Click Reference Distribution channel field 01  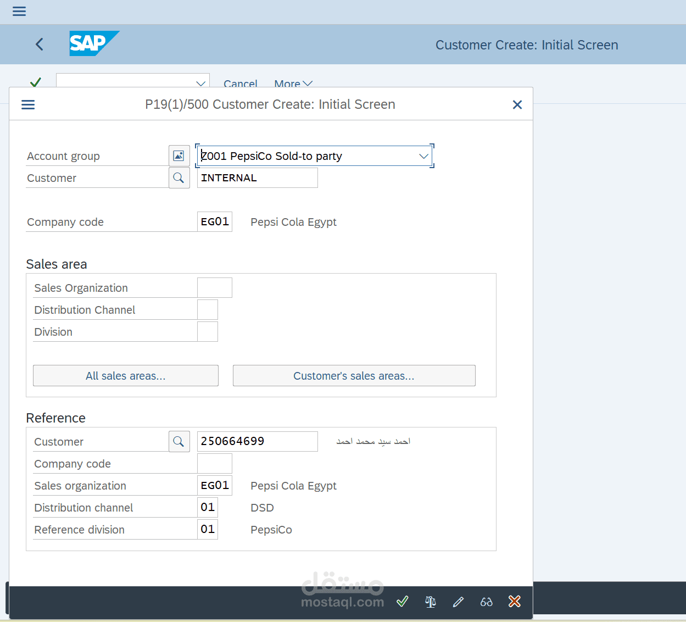tap(208, 508)
